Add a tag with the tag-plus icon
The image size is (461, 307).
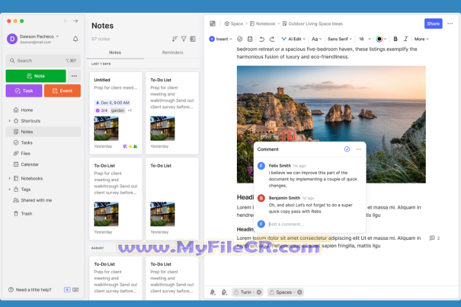224,292
